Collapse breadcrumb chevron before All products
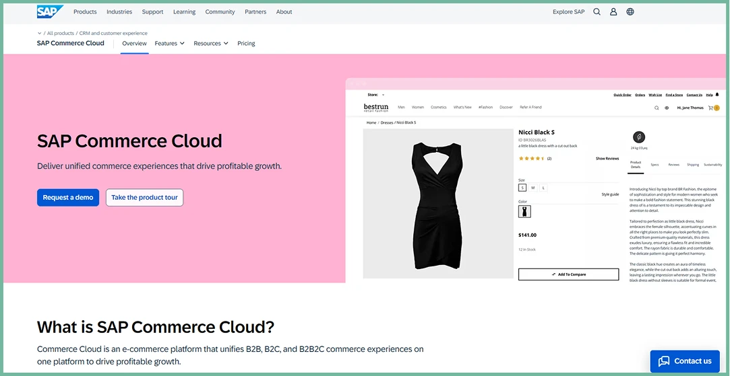Viewport: 730px width, 376px height. click(x=40, y=34)
